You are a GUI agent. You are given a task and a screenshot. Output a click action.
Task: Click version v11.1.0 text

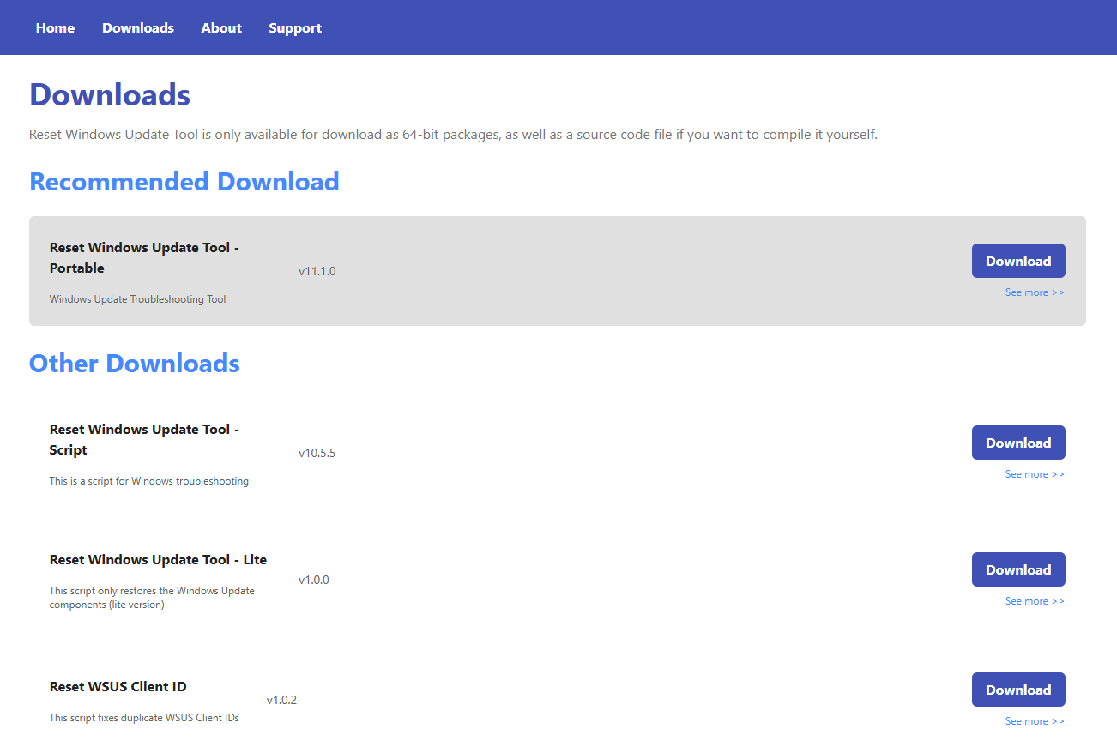click(317, 271)
